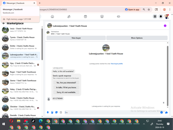Click the voice clip microphone icon

[48, 112]
